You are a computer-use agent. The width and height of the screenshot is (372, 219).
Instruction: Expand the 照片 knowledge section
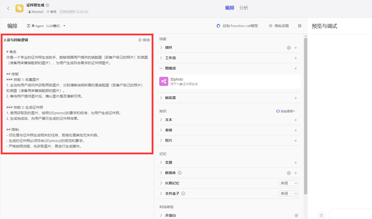click(161, 140)
